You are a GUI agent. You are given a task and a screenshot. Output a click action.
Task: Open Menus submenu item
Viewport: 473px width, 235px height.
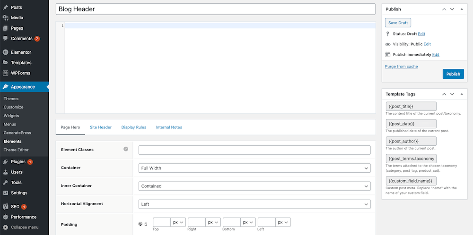[x=9, y=124]
